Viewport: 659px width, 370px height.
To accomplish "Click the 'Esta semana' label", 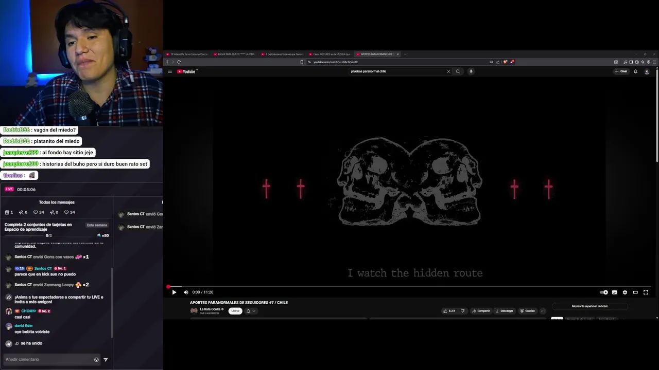I will click(x=97, y=225).
